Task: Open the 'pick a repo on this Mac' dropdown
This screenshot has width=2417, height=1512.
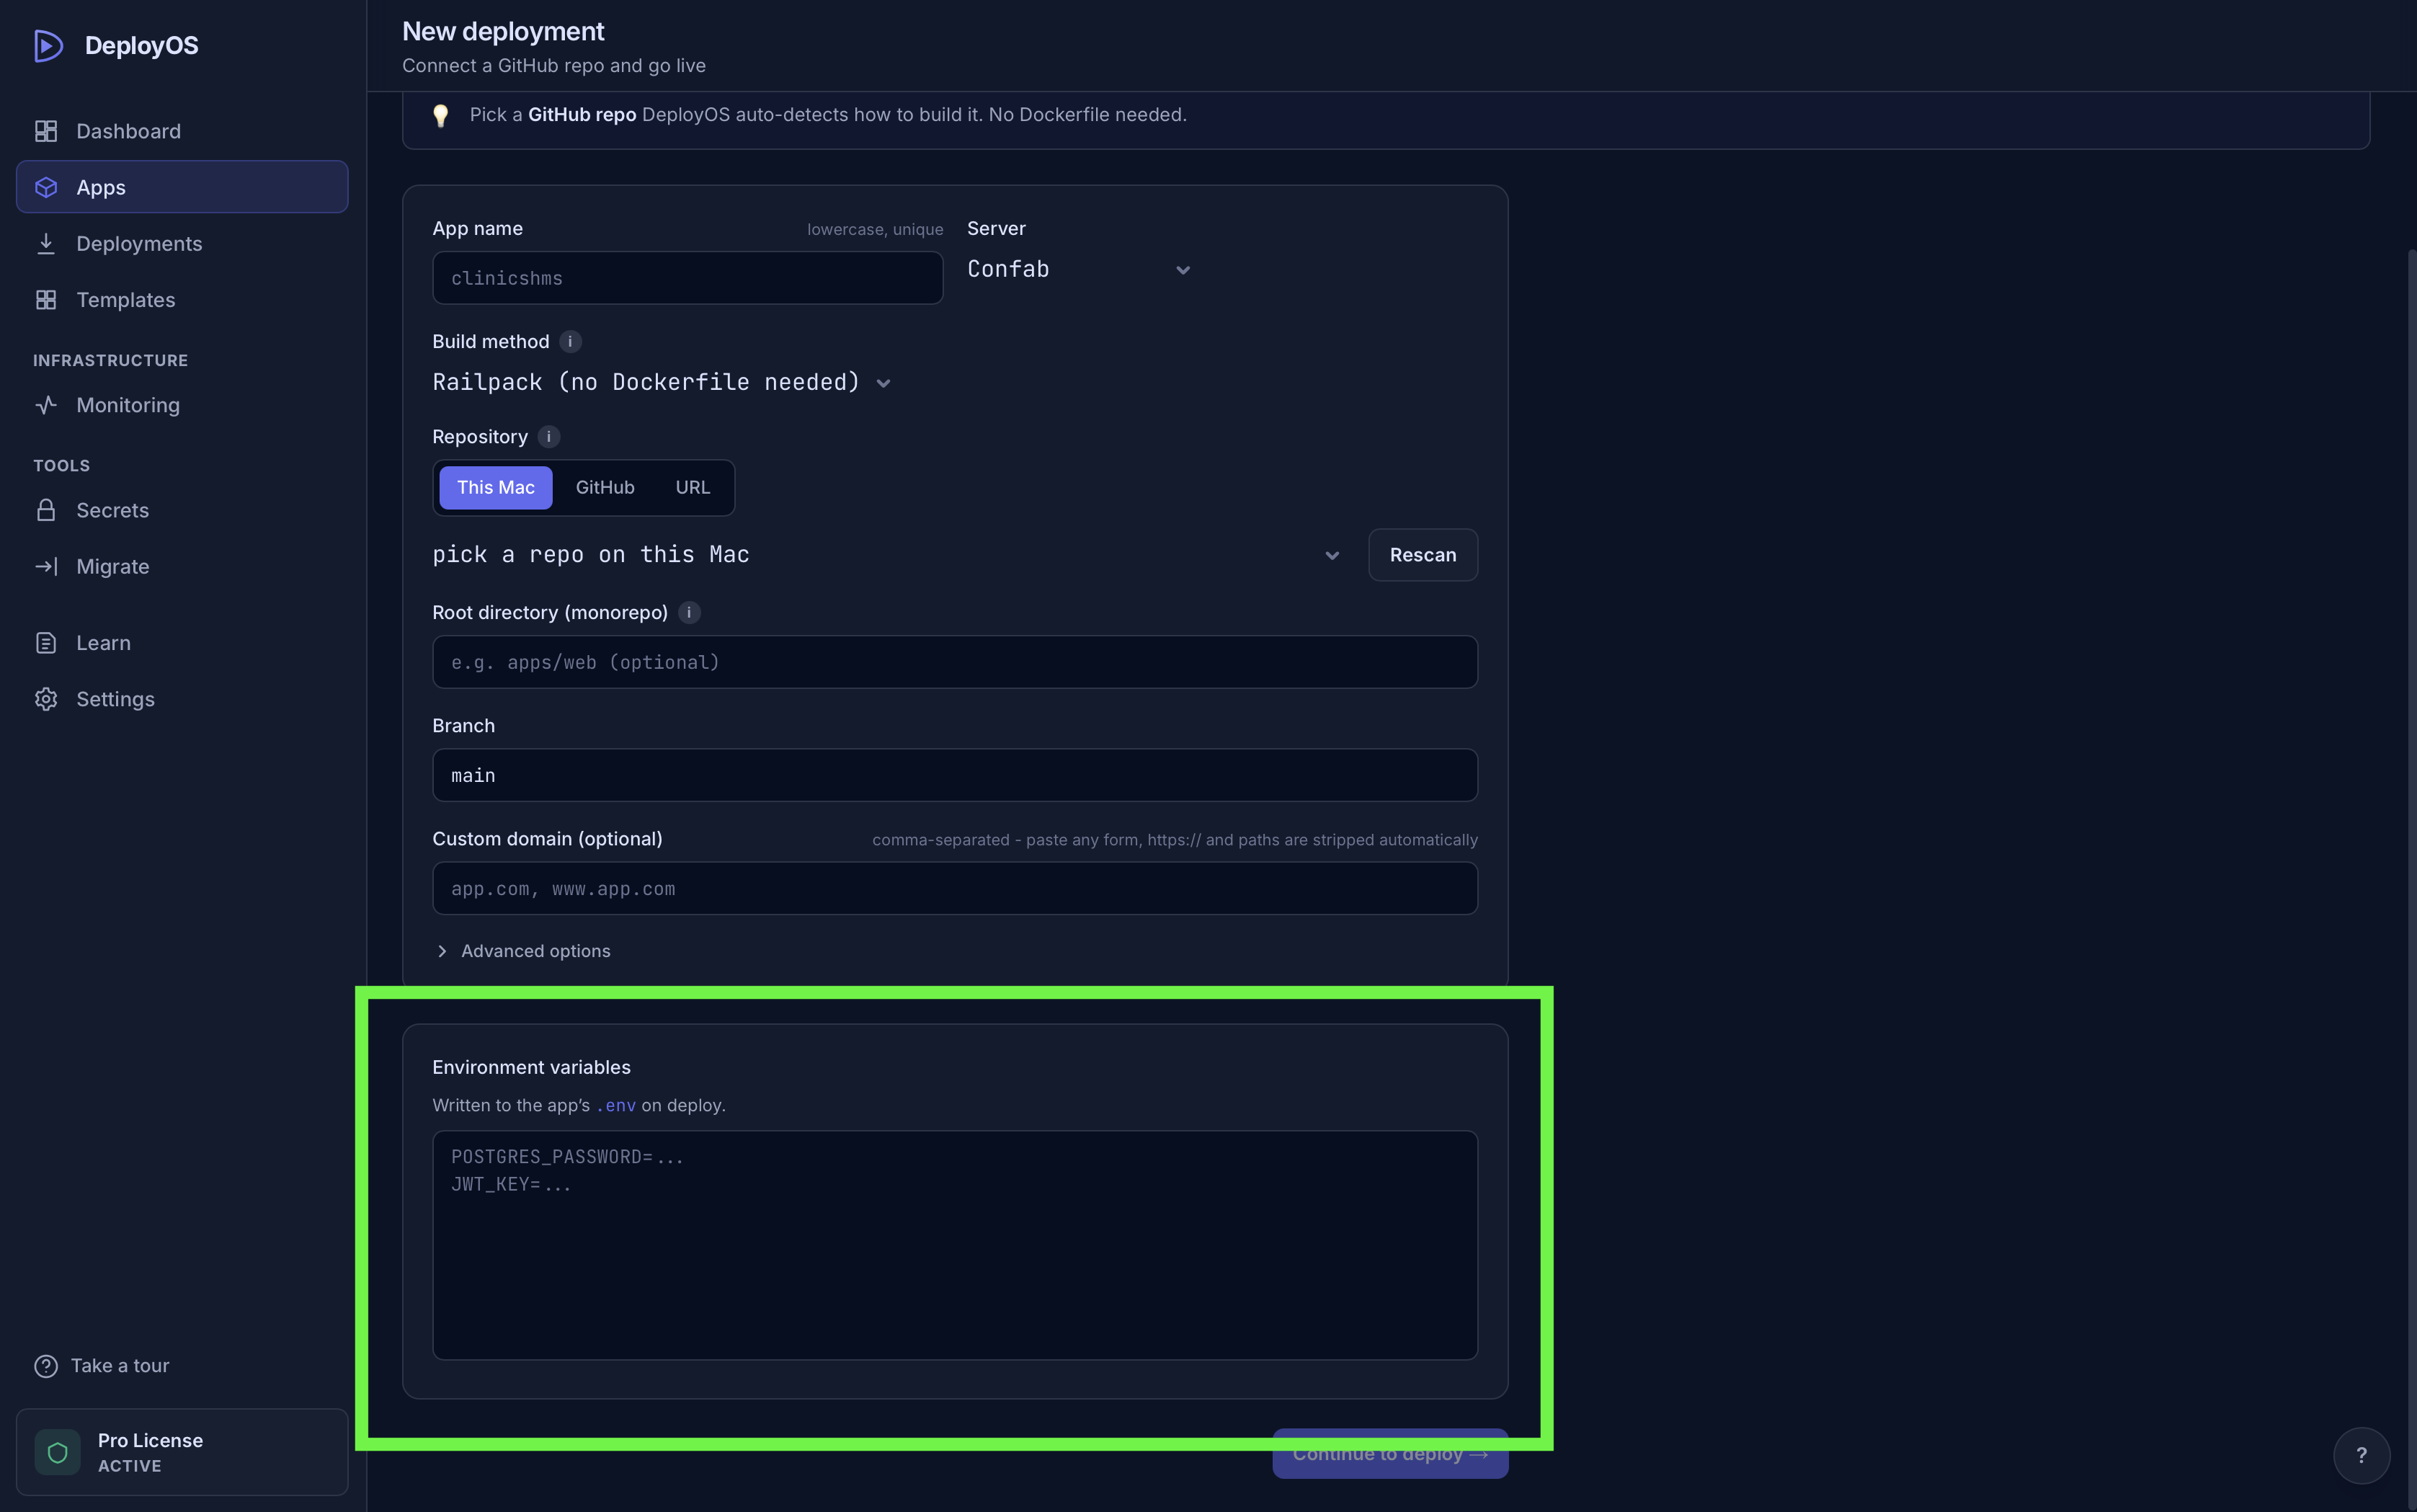Action: point(888,555)
